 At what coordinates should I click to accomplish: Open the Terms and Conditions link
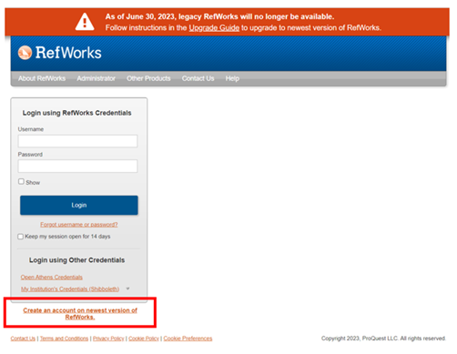pyautogui.click(x=64, y=339)
